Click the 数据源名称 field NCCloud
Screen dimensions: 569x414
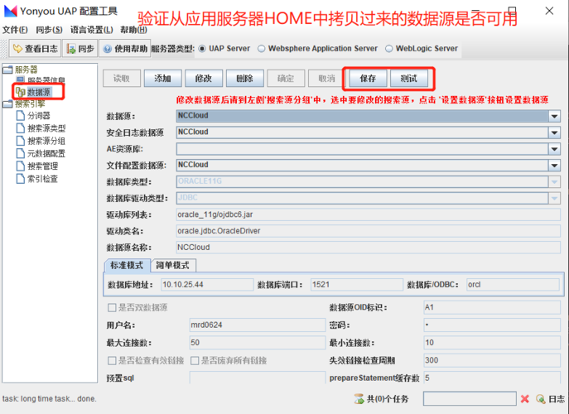369,248
